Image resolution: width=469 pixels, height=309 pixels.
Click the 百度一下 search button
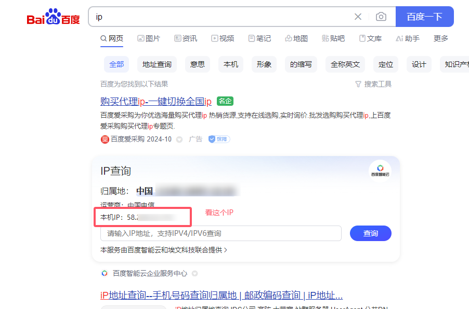[424, 17]
